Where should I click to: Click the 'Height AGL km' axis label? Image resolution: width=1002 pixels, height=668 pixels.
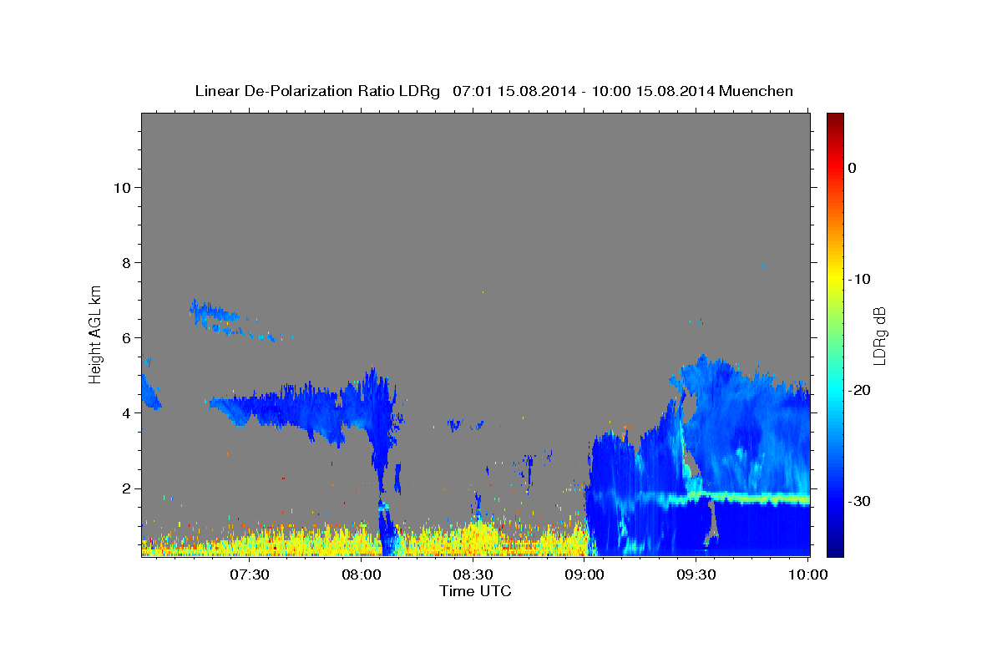point(96,333)
